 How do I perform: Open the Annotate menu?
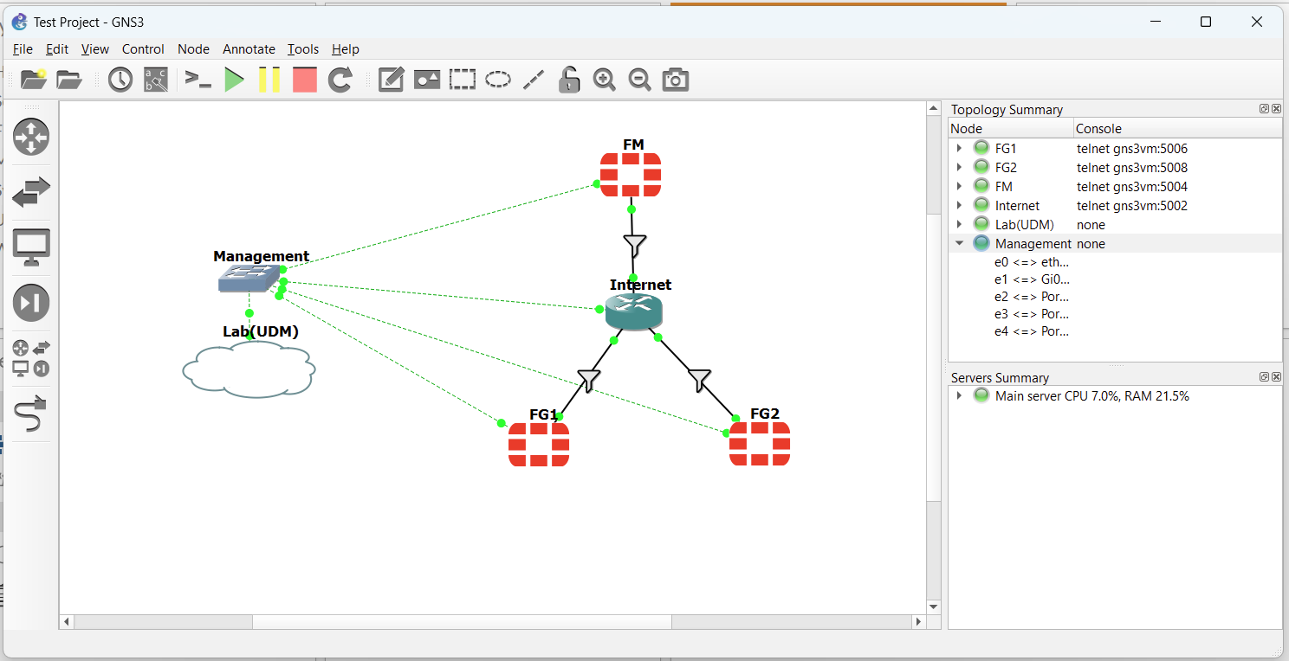[x=249, y=49]
